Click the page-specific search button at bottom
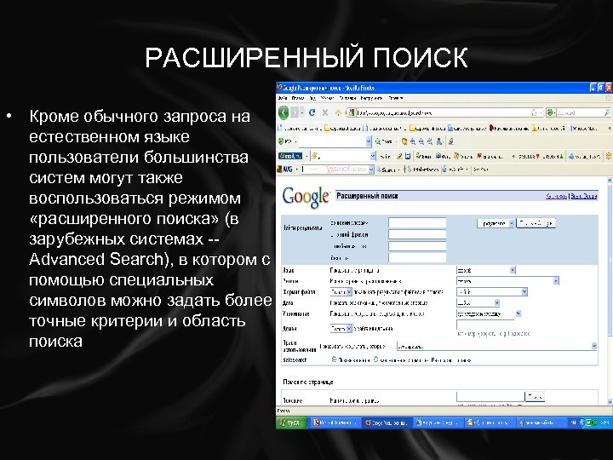Image resolution: width=613 pixels, height=460 pixels. tap(535, 397)
